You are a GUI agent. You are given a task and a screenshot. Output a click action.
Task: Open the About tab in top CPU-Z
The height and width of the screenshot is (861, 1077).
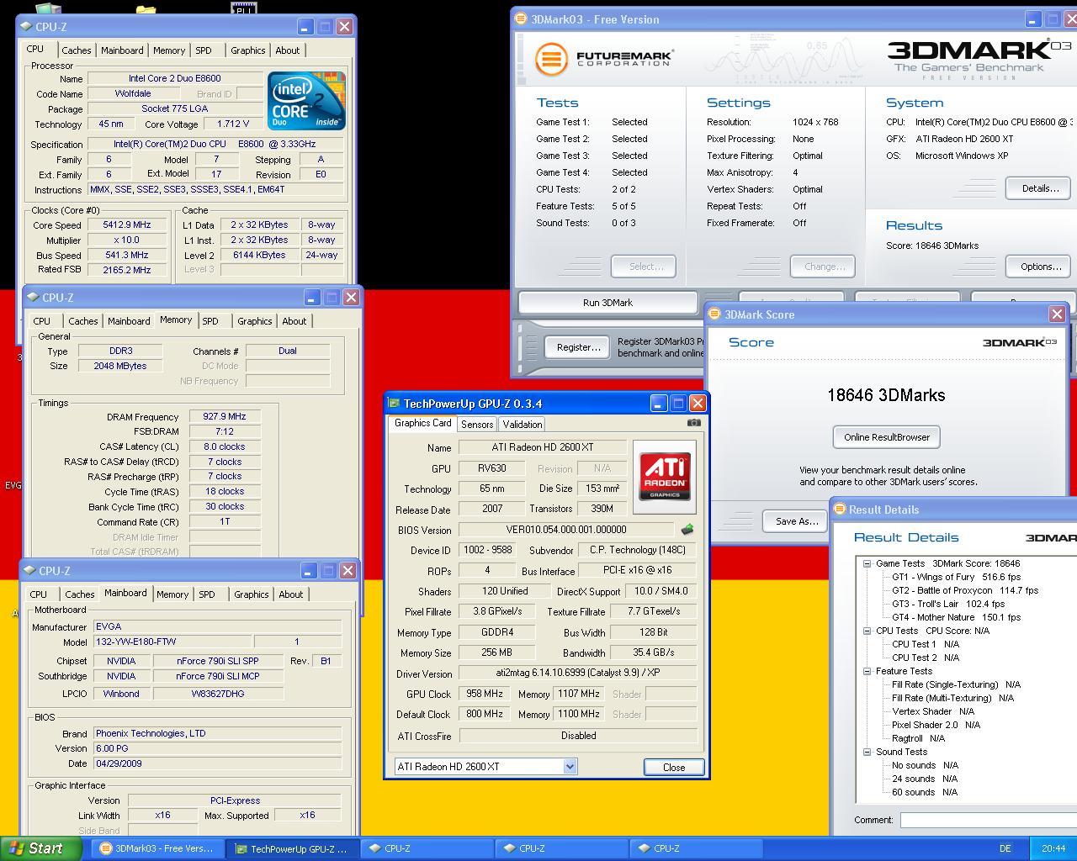288,50
